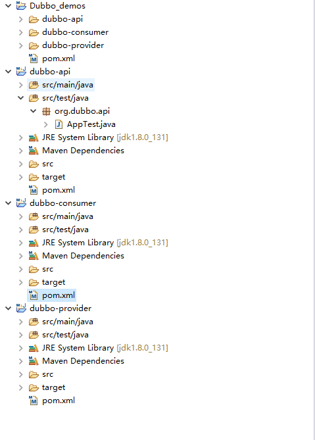Expand src/main/java under dubbo-api
Screen dimensions: 315x440
[x=21, y=85]
